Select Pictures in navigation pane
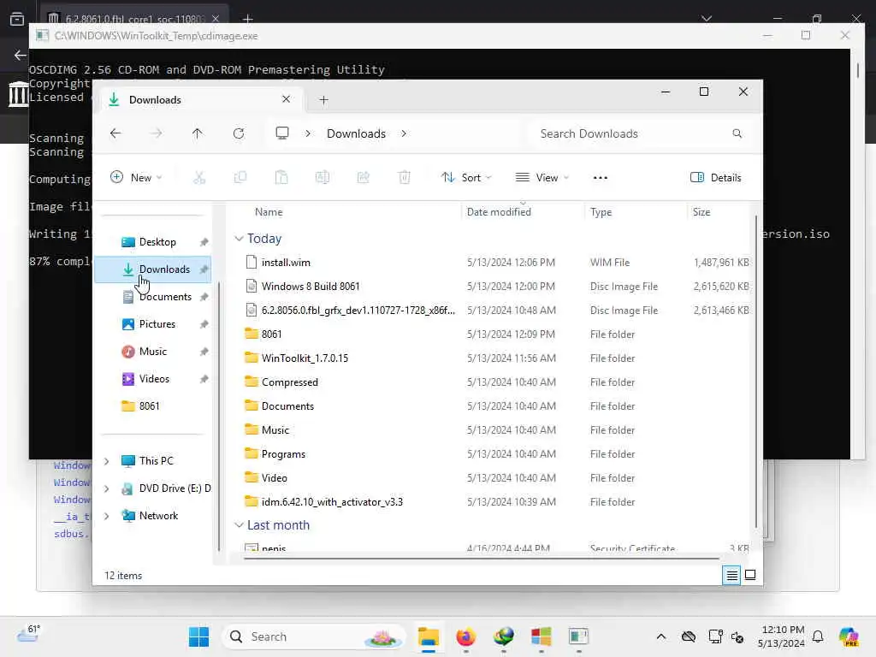Screen dimensions: 876x657 point(153,324)
